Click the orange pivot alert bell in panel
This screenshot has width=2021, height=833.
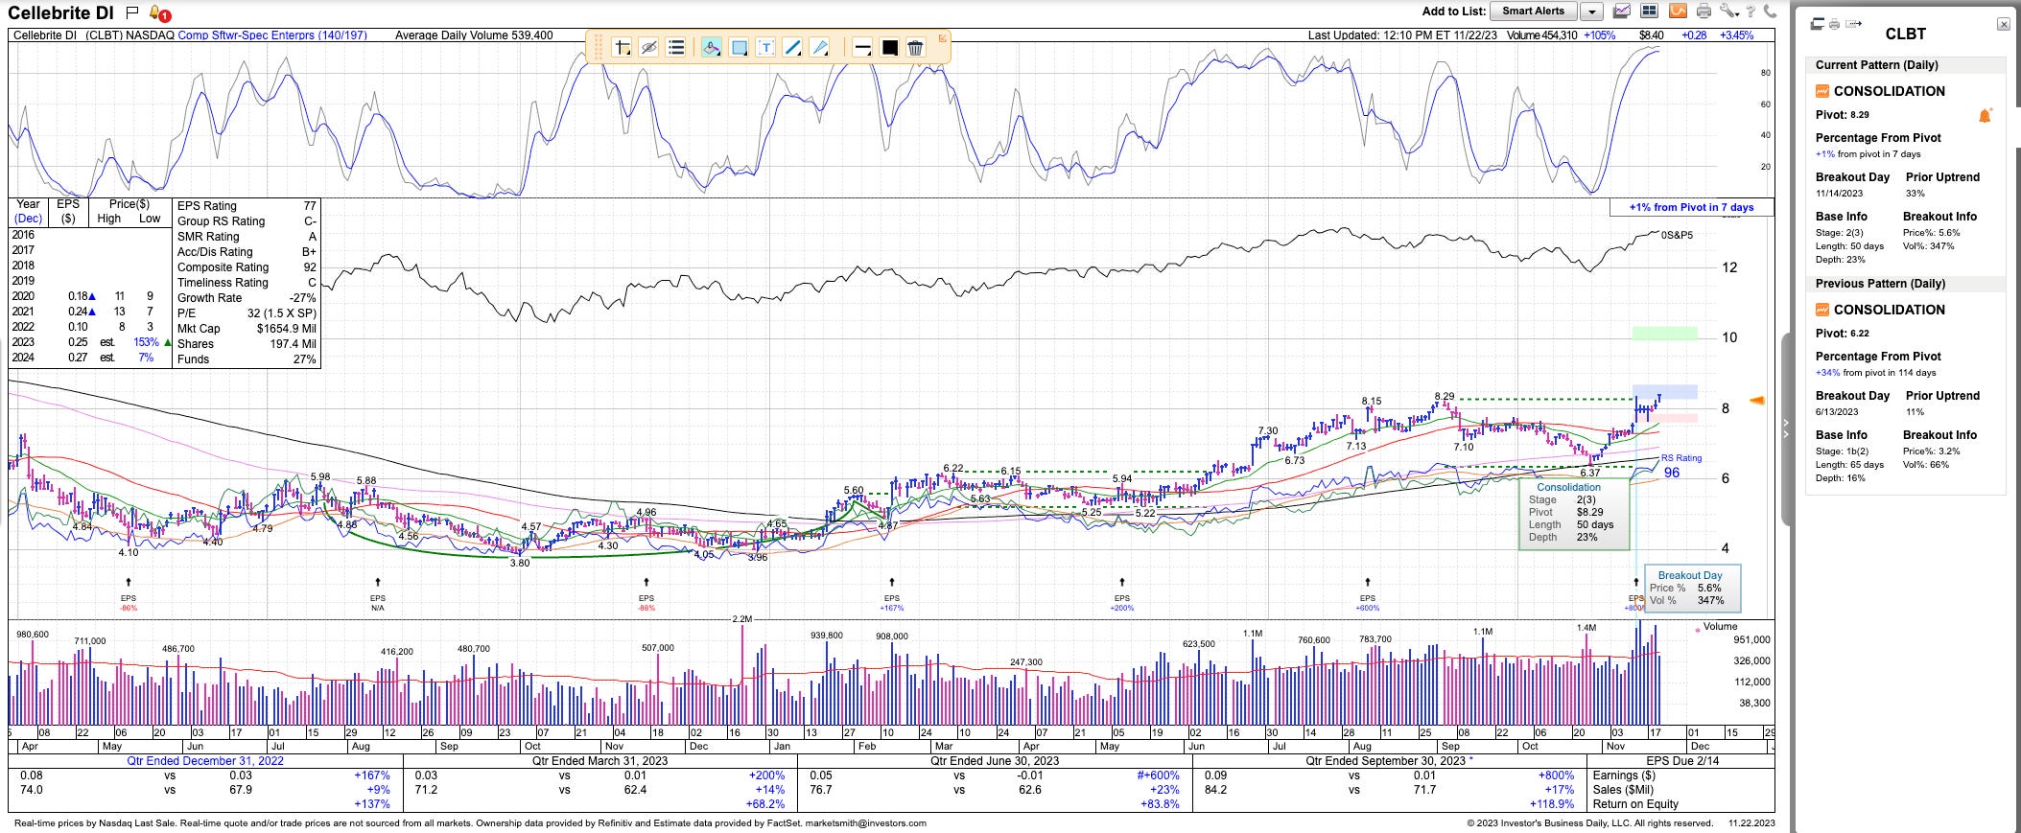1985,116
